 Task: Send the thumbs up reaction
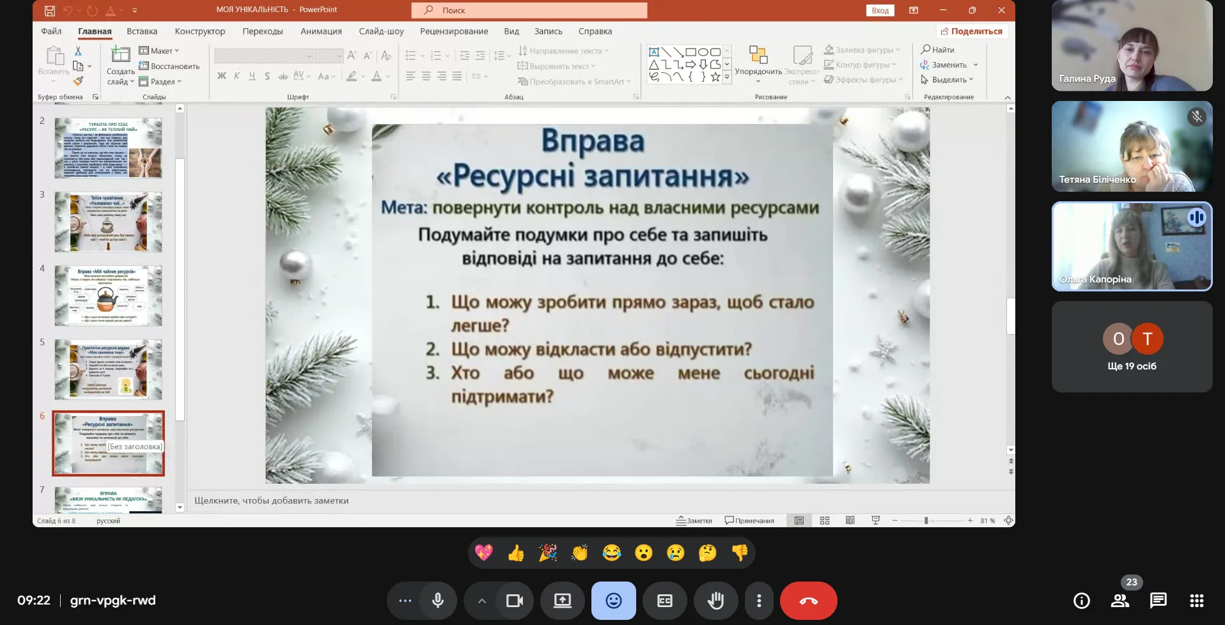click(516, 553)
